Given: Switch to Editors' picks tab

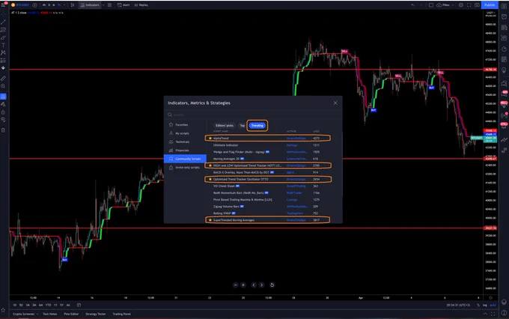Looking at the screenshot, I should [225, 125].
